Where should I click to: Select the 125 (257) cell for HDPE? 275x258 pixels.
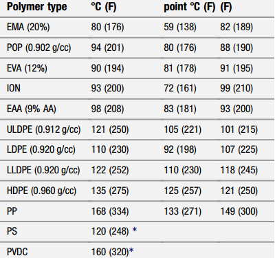click(x=182, y=191)
